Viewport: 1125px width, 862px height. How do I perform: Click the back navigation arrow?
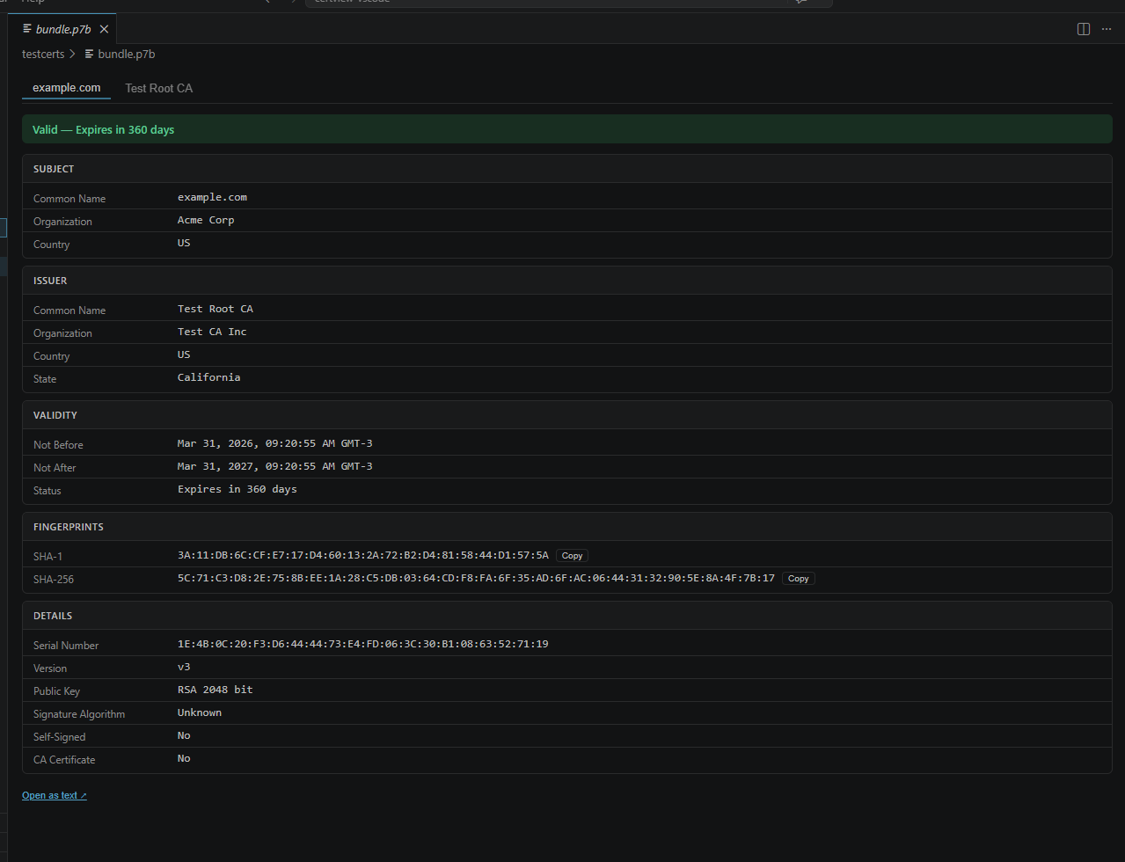(x=266, y=3)
